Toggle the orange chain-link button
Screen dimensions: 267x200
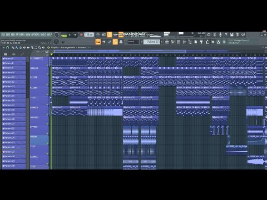[115, 42]
